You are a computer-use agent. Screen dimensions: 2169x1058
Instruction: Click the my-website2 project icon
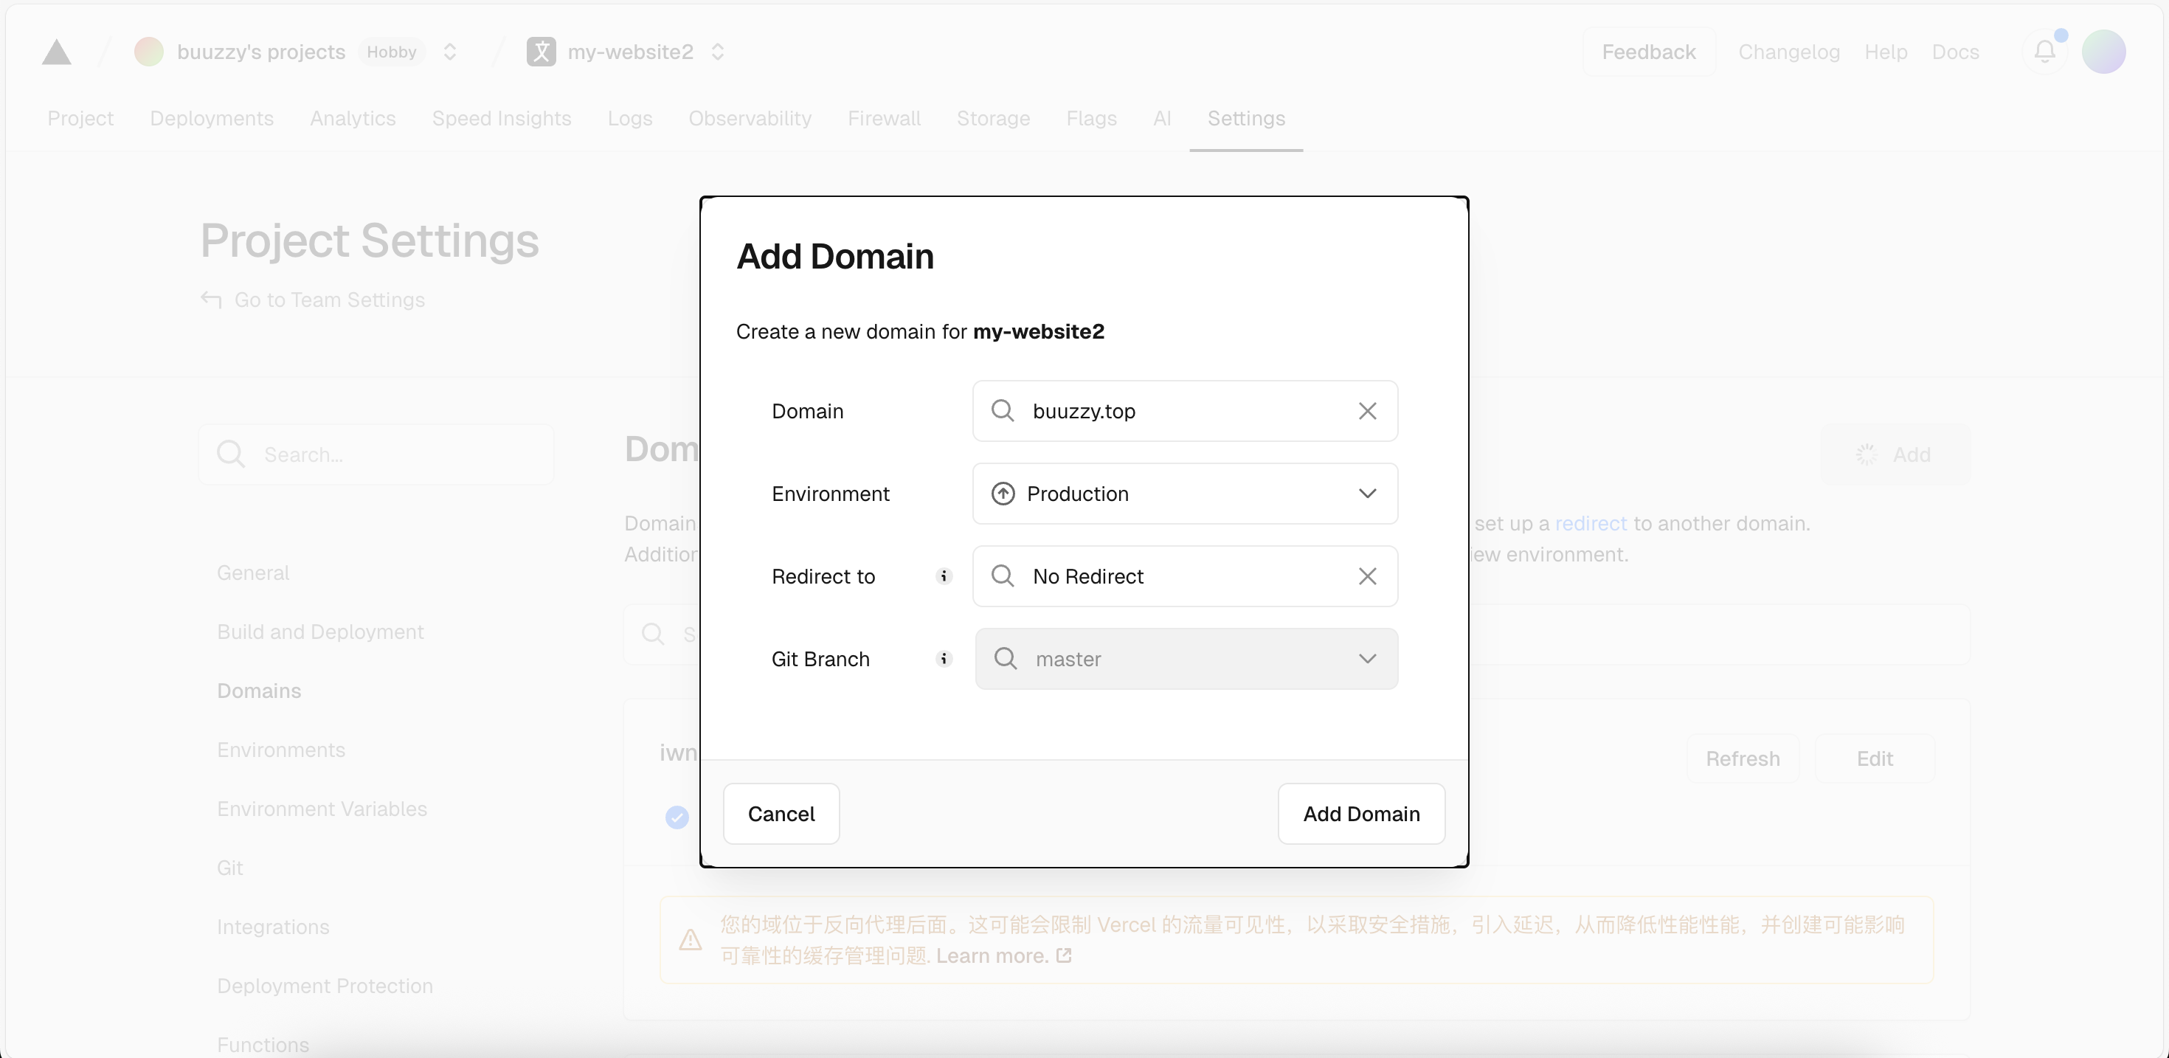coord(542,52)
